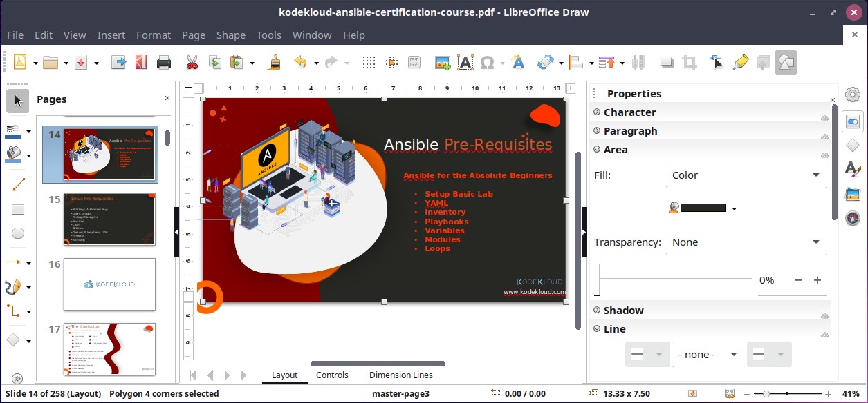This screenshot has width=868, height=403.
Task: Select slide 16 thumbnail in Pages panel
Action: coord(109,284)
